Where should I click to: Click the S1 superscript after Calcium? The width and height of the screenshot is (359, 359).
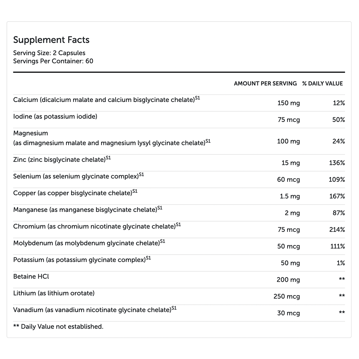coord(197,98)
